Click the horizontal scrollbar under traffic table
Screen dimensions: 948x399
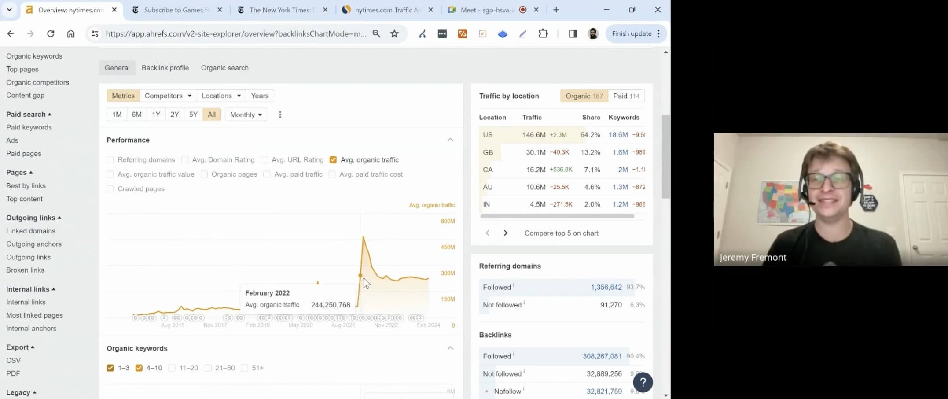click(x=557, y=217)
